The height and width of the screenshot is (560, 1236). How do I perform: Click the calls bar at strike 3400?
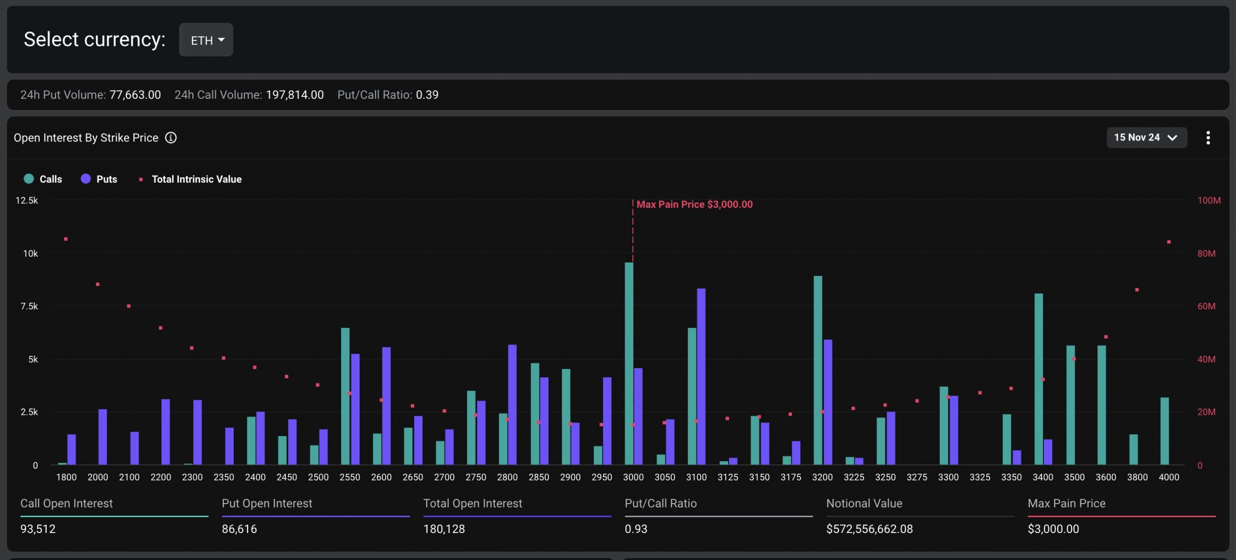point(1039,379)
